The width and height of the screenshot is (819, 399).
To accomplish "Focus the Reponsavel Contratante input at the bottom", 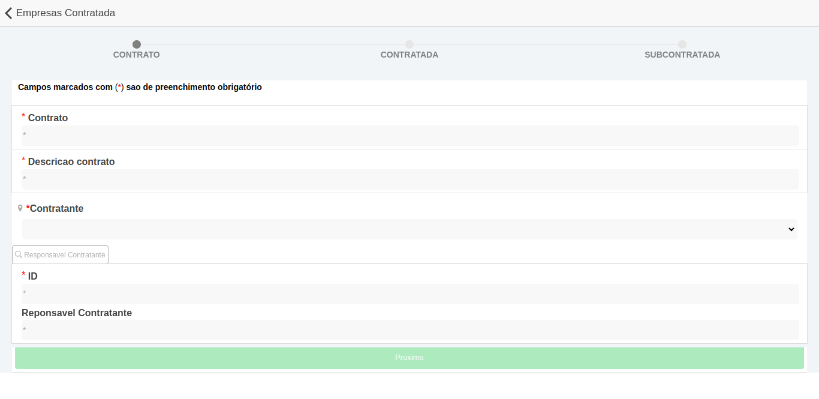I will [410, 330].
